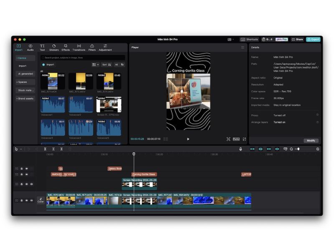This screenshot has height=251, width=334.
Task: Hide the second text track with eye icon
Action: click(27, 174)
